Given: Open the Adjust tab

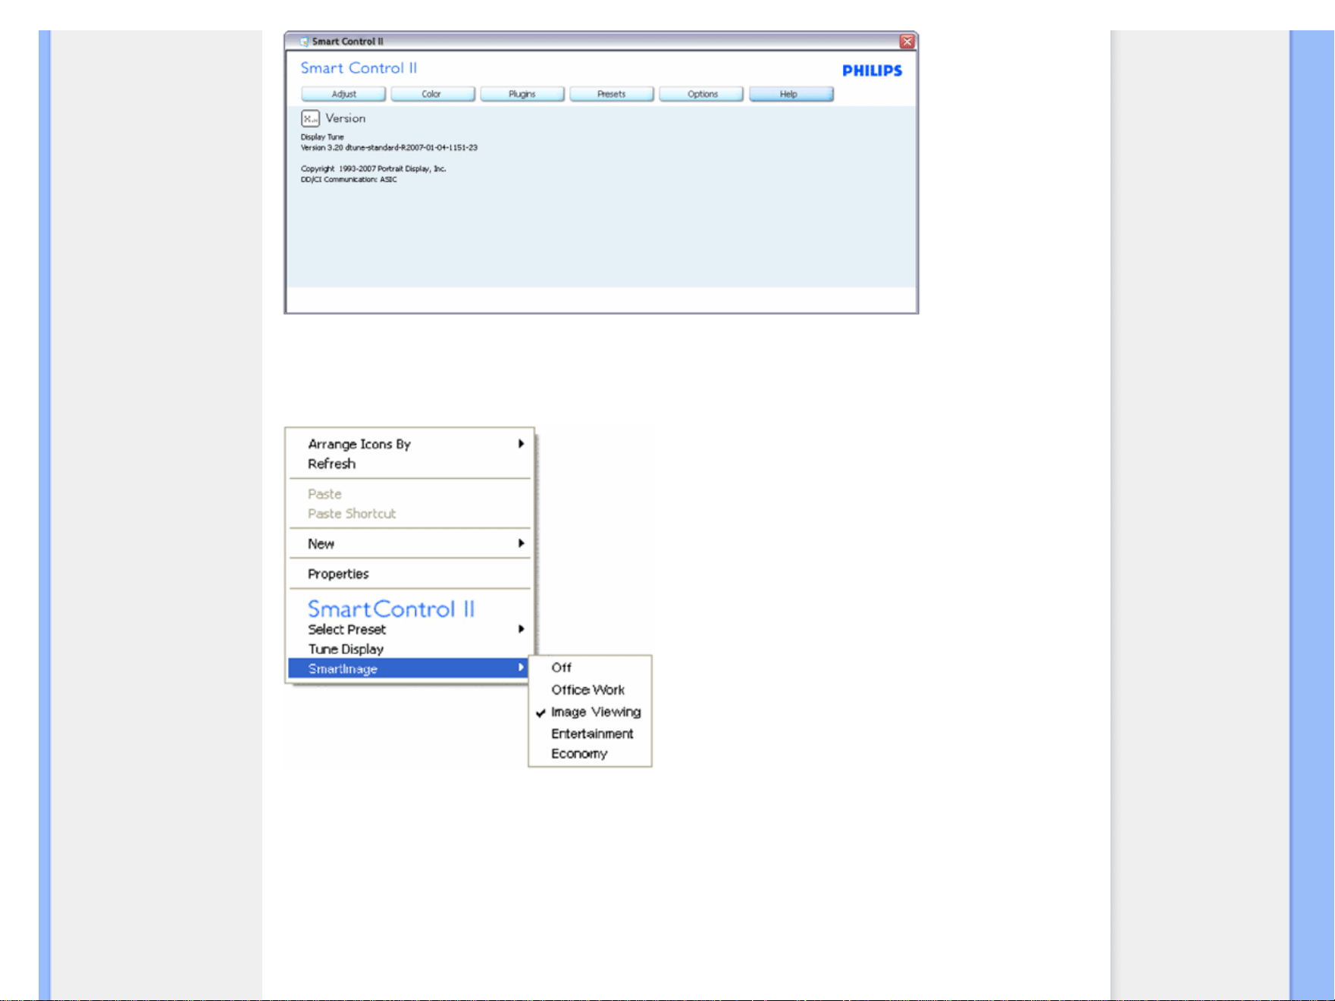Looking at the screenshot, I should coord(343,94).
